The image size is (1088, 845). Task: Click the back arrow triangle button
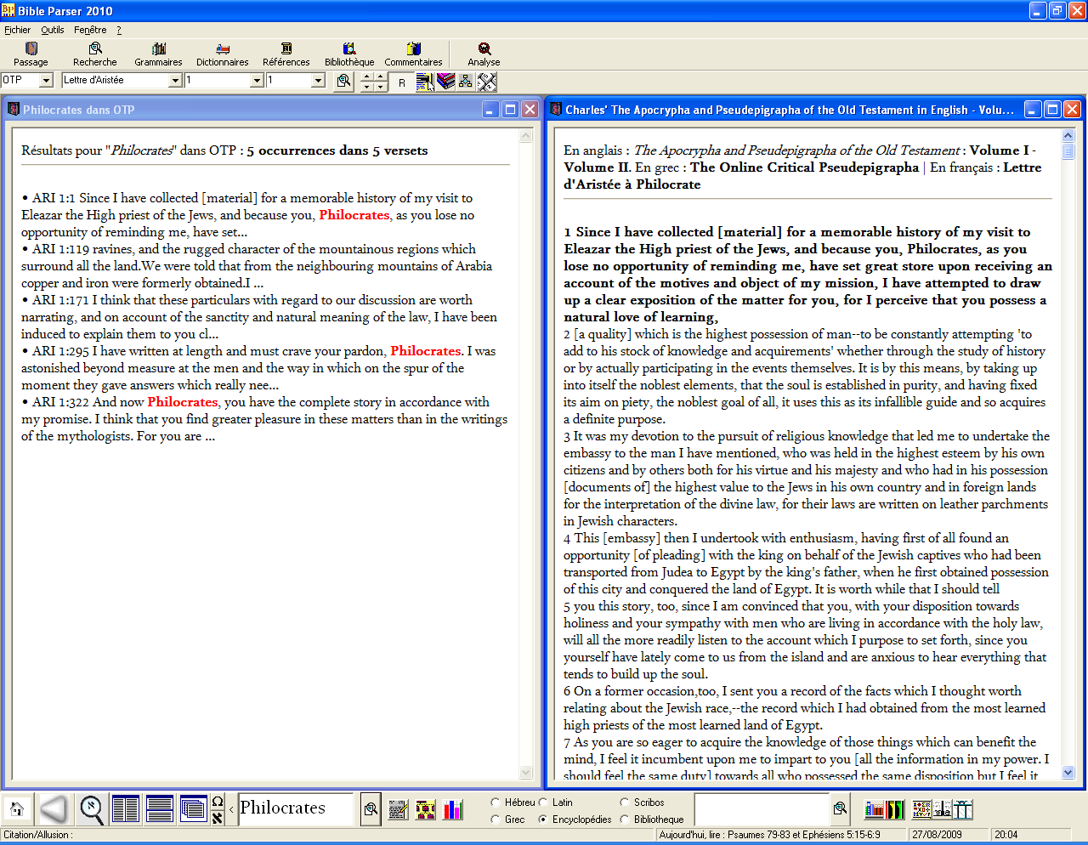pyautogui.click(x=54, y=808)
